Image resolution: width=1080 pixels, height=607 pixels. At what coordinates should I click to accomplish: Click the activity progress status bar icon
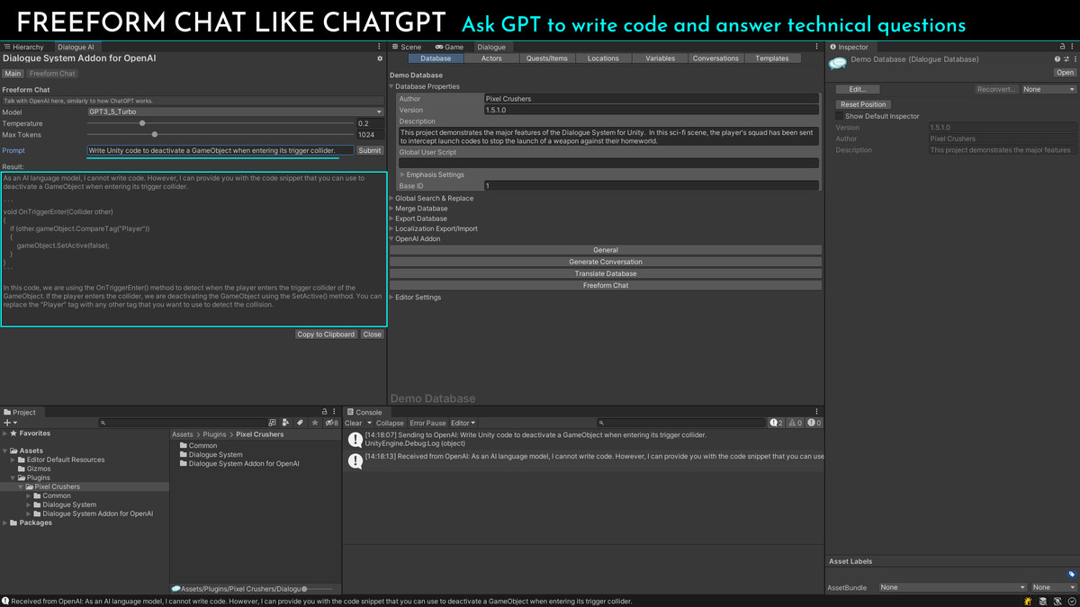click(x=1072, y=601)
